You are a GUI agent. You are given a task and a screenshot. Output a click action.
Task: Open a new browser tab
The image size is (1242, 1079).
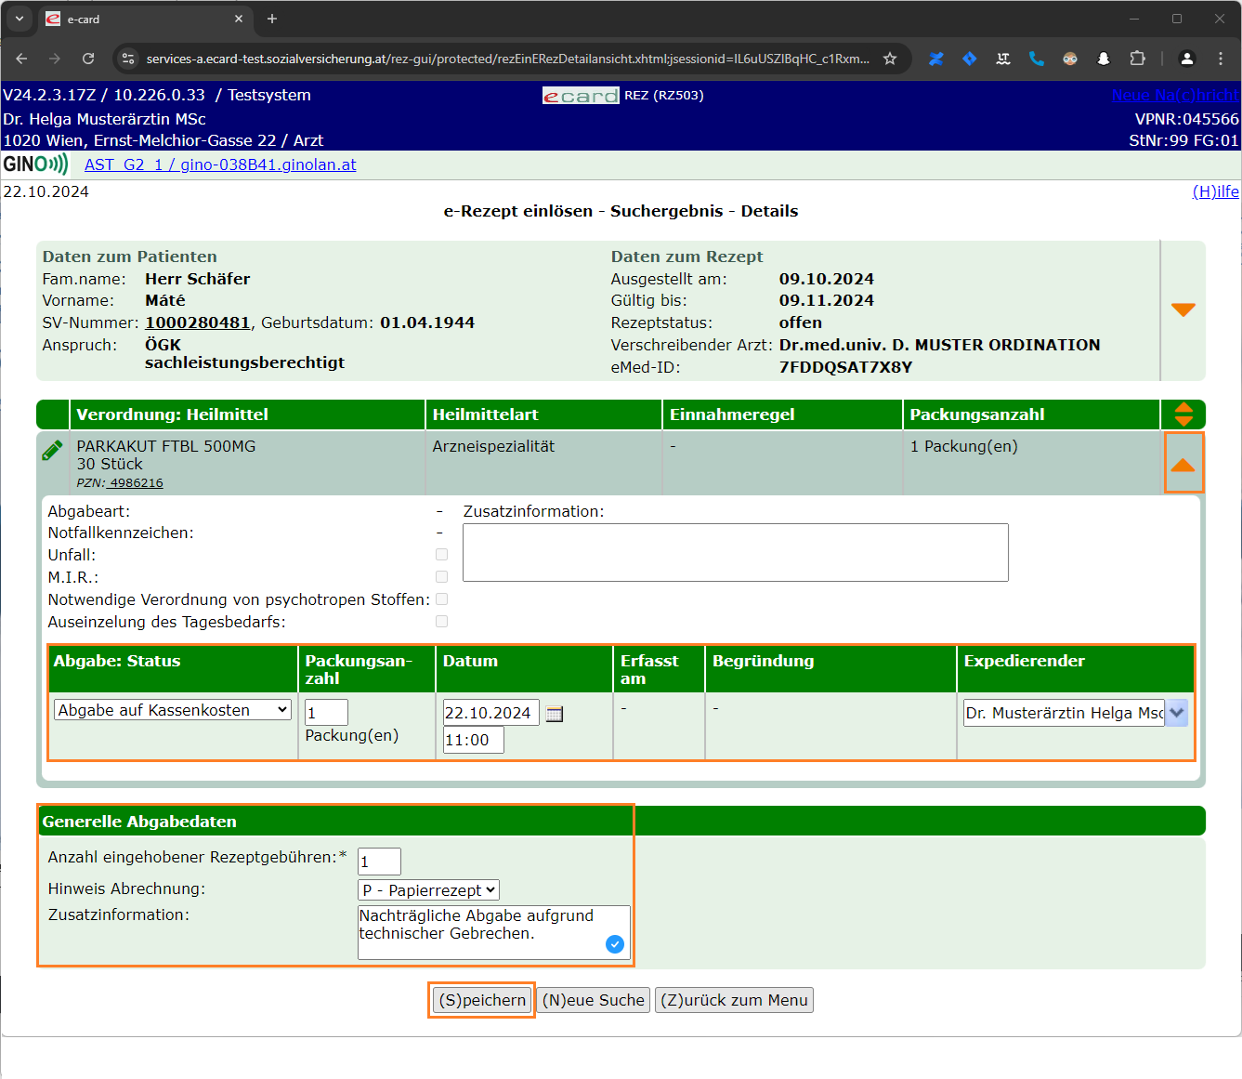(x=272, y=19)
